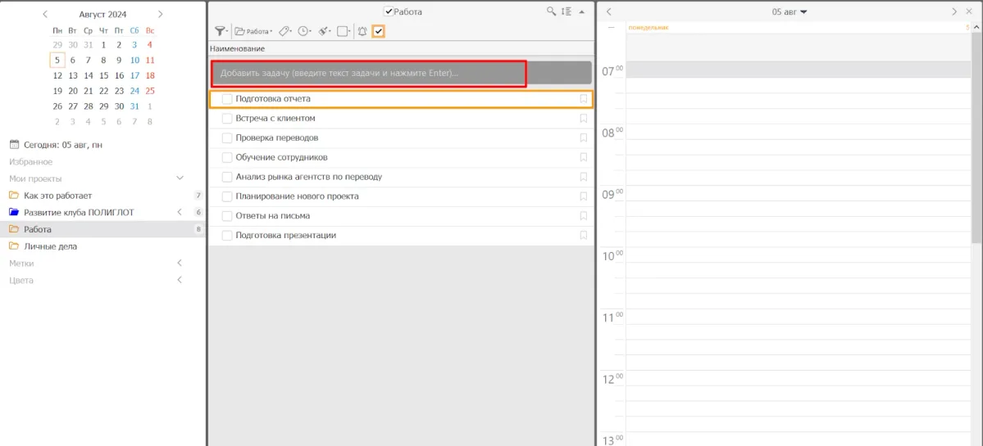Mark Ответы на письма as completed
This screenshot has height=446, width=983.
227,216
